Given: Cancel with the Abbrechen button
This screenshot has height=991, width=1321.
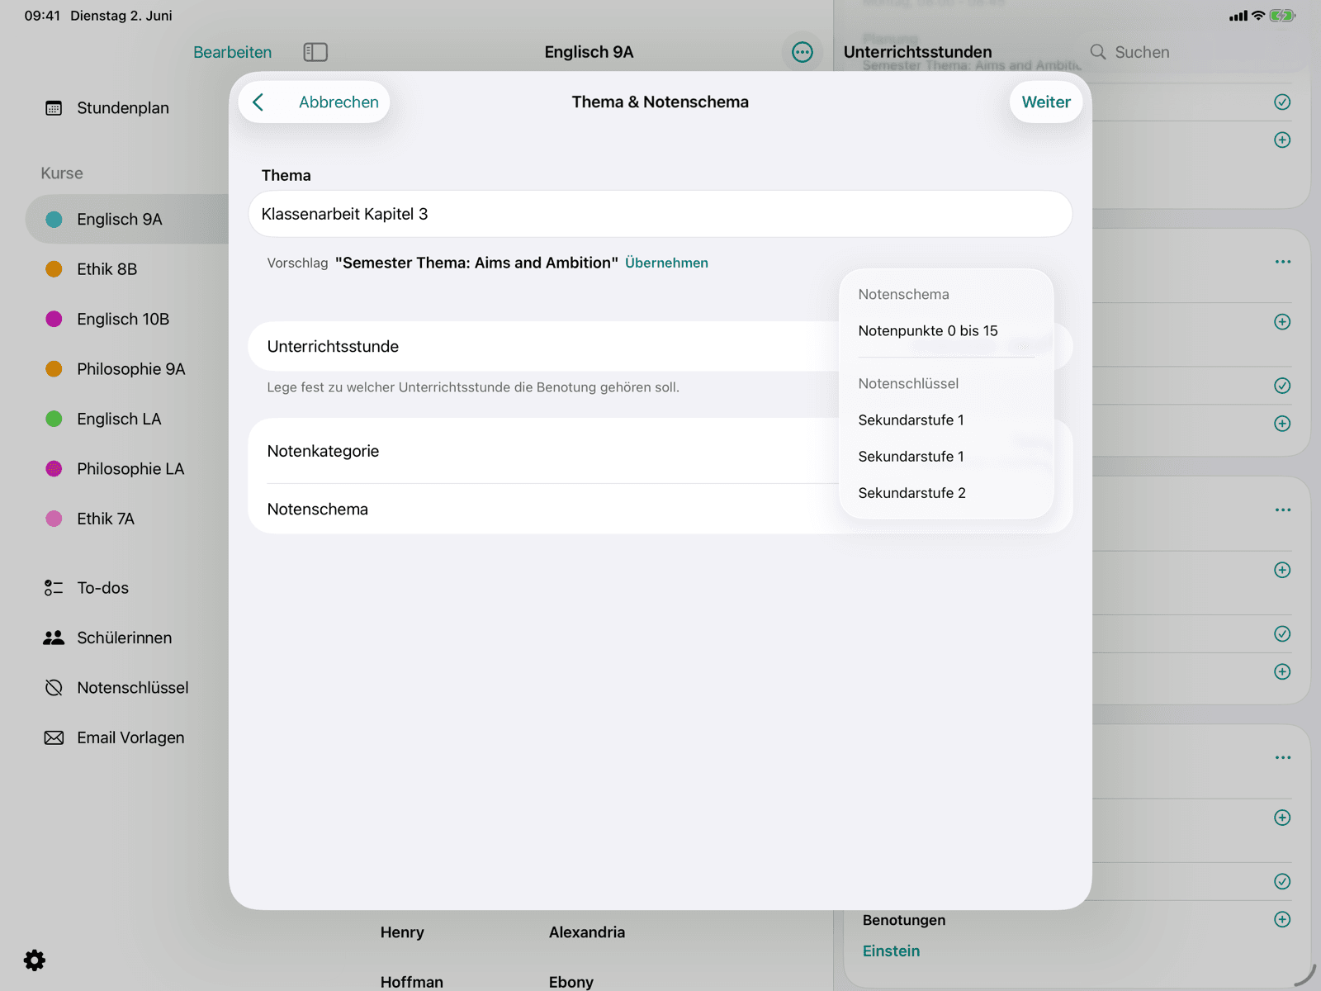Looking at the screenshot, I should [x=339, y=102].
